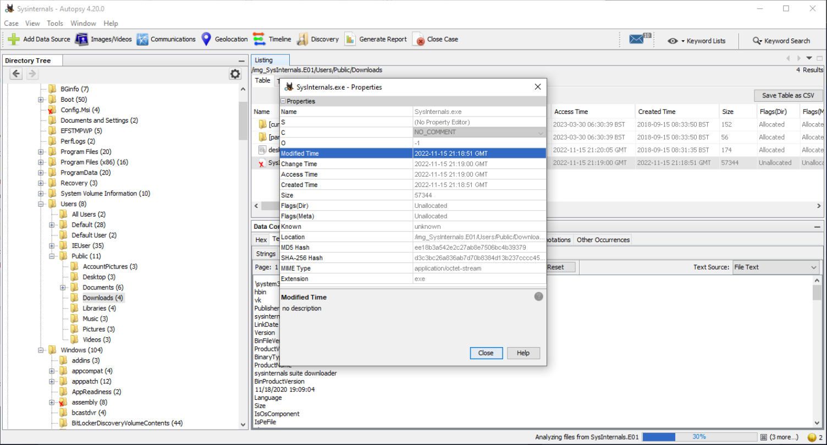This screenshot has width=827, height=445.
Task: Select the Table tab
Action: tap(262, 80)
